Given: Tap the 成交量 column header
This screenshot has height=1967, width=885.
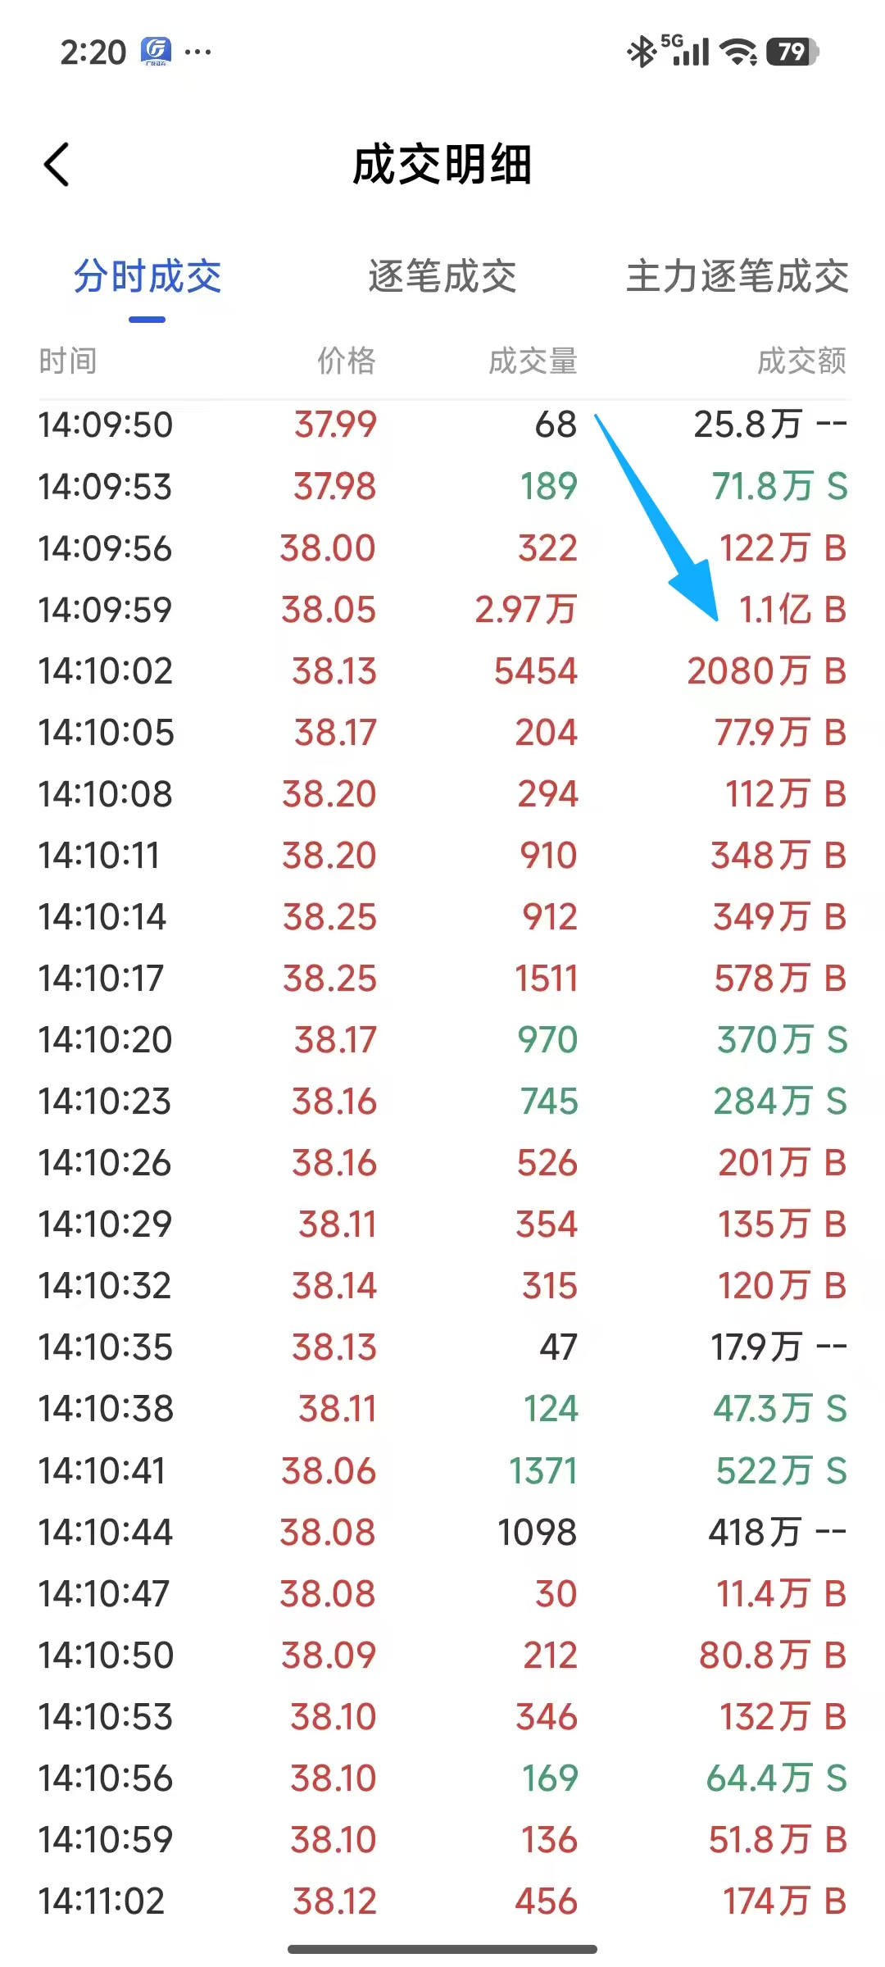Looking at the screenshot, I should click(x=533, y=361).
